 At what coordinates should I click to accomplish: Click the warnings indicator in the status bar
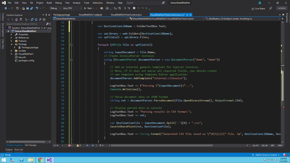78,145
